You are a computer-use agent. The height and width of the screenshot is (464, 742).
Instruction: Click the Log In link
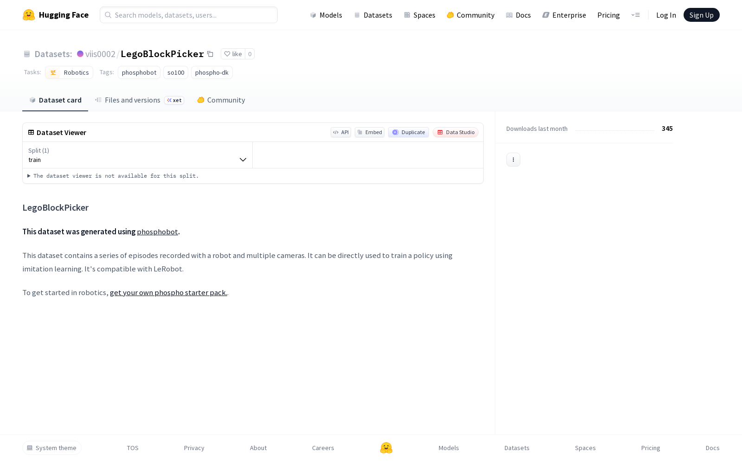pos(666,15)
